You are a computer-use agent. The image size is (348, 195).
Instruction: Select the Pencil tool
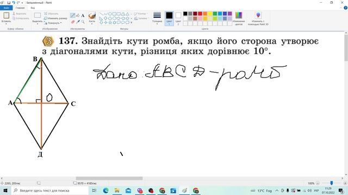[x=72, y=15]
